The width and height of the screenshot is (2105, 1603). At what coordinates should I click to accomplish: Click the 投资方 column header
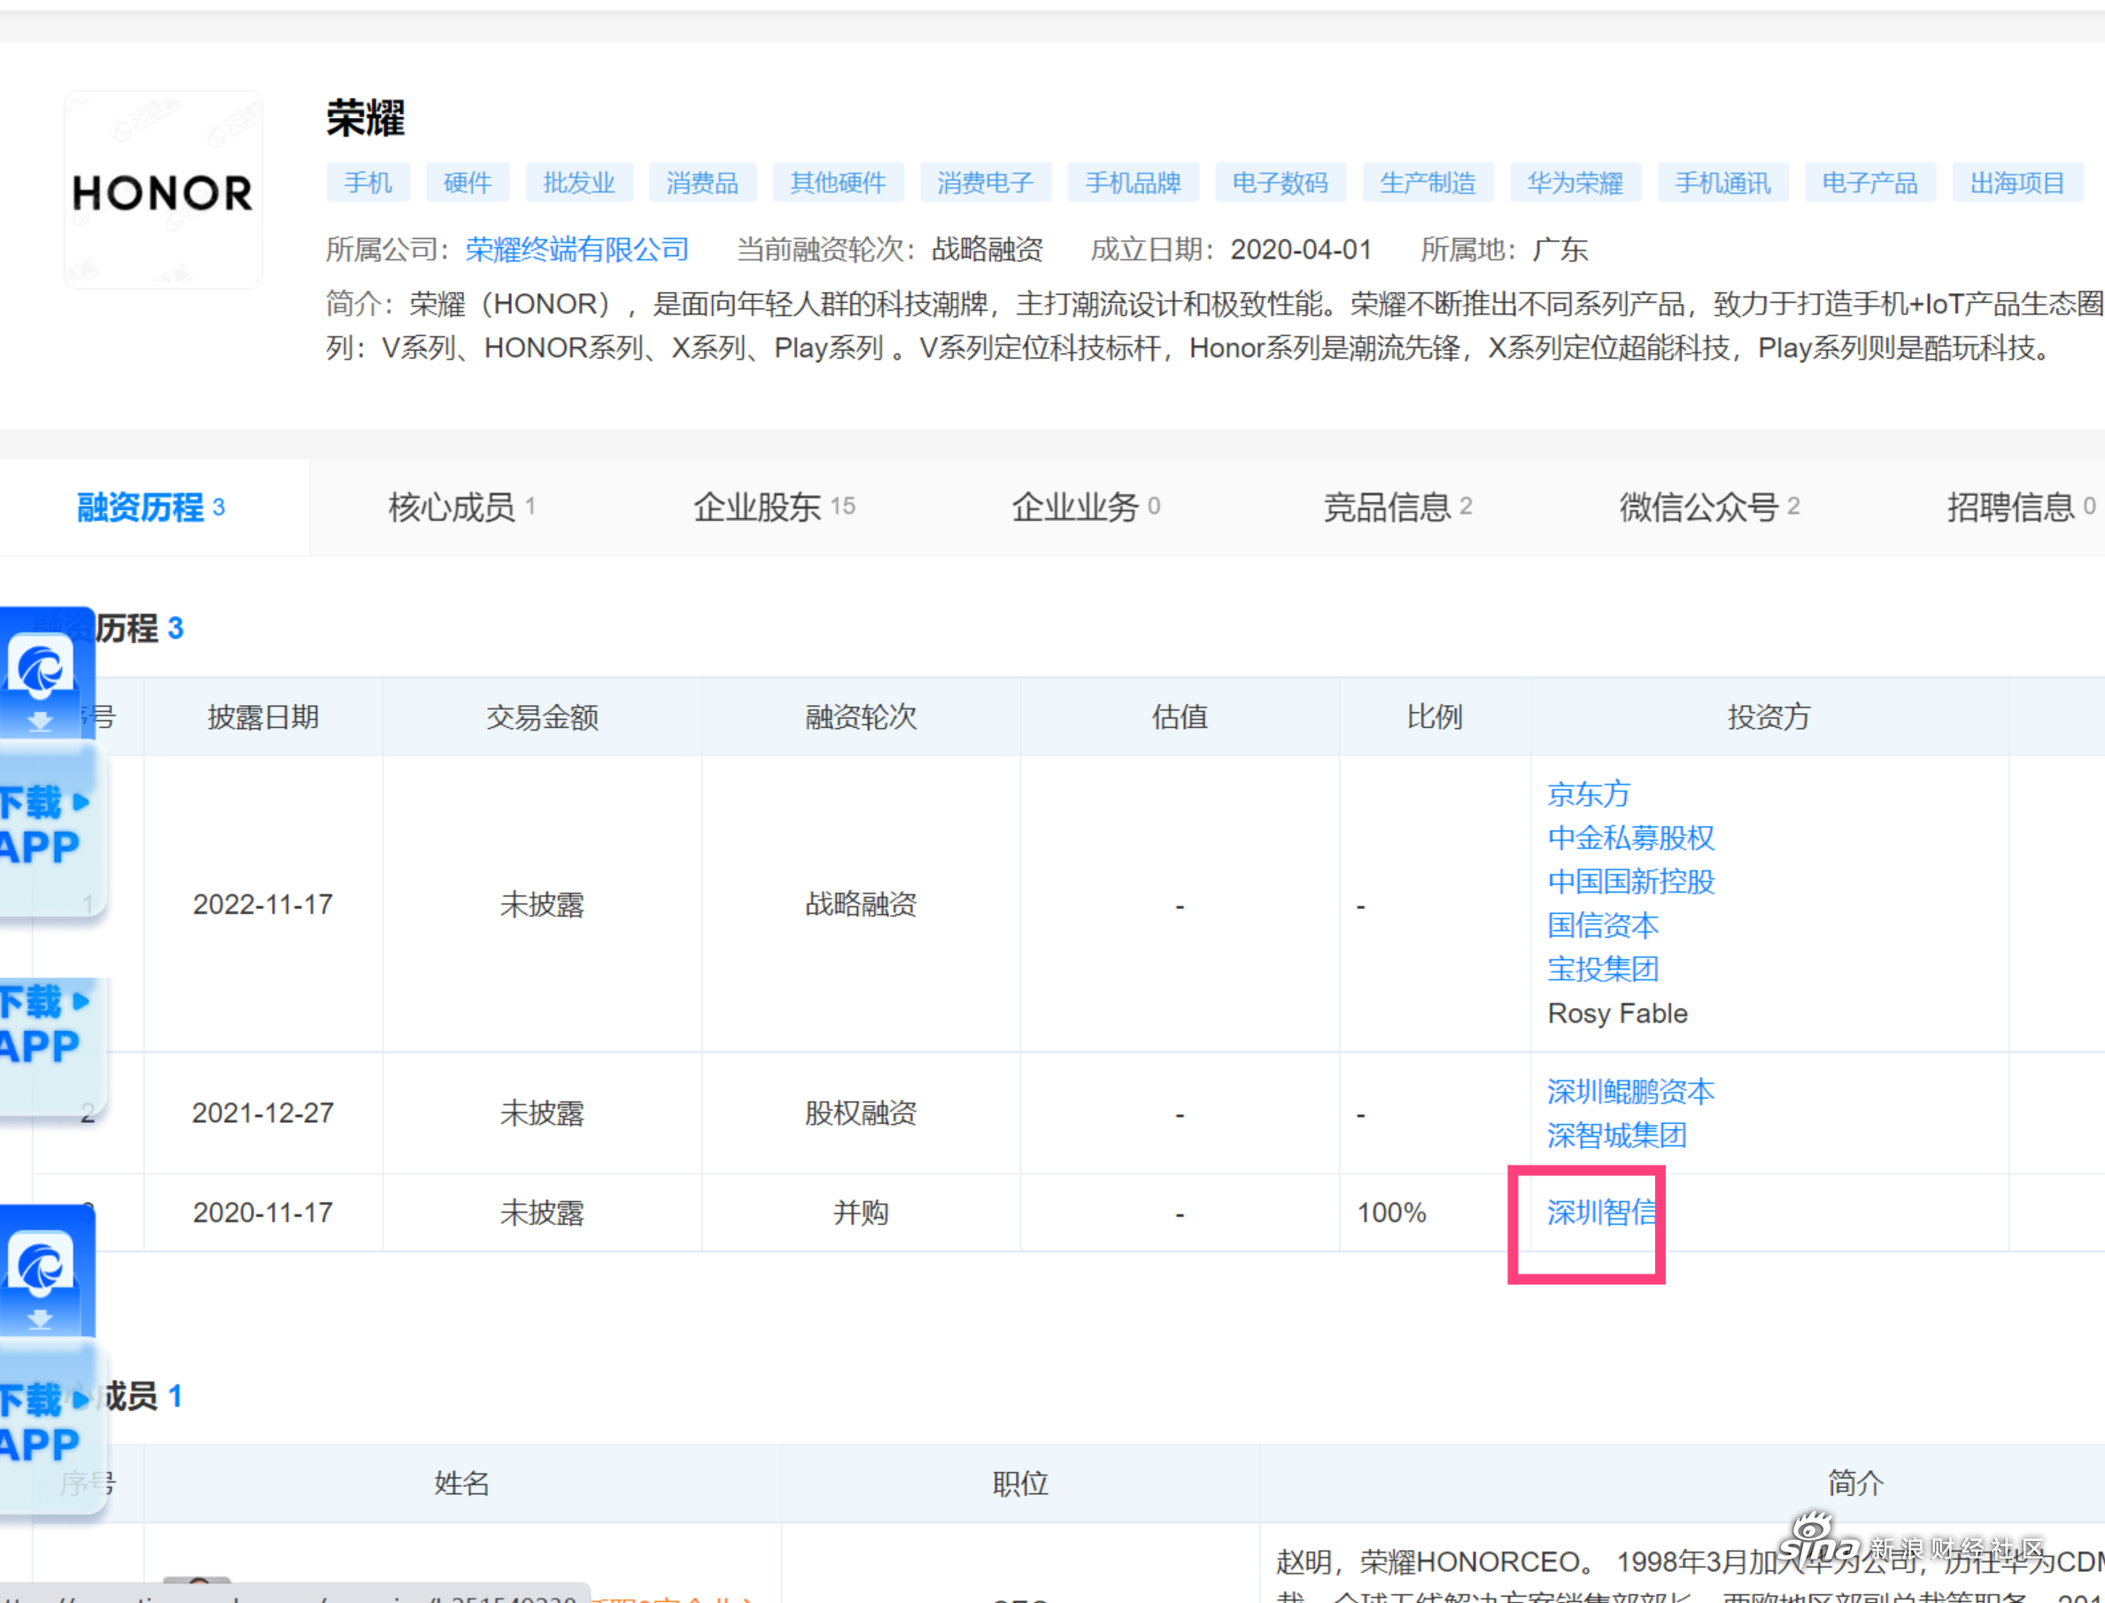(1769, 717)
